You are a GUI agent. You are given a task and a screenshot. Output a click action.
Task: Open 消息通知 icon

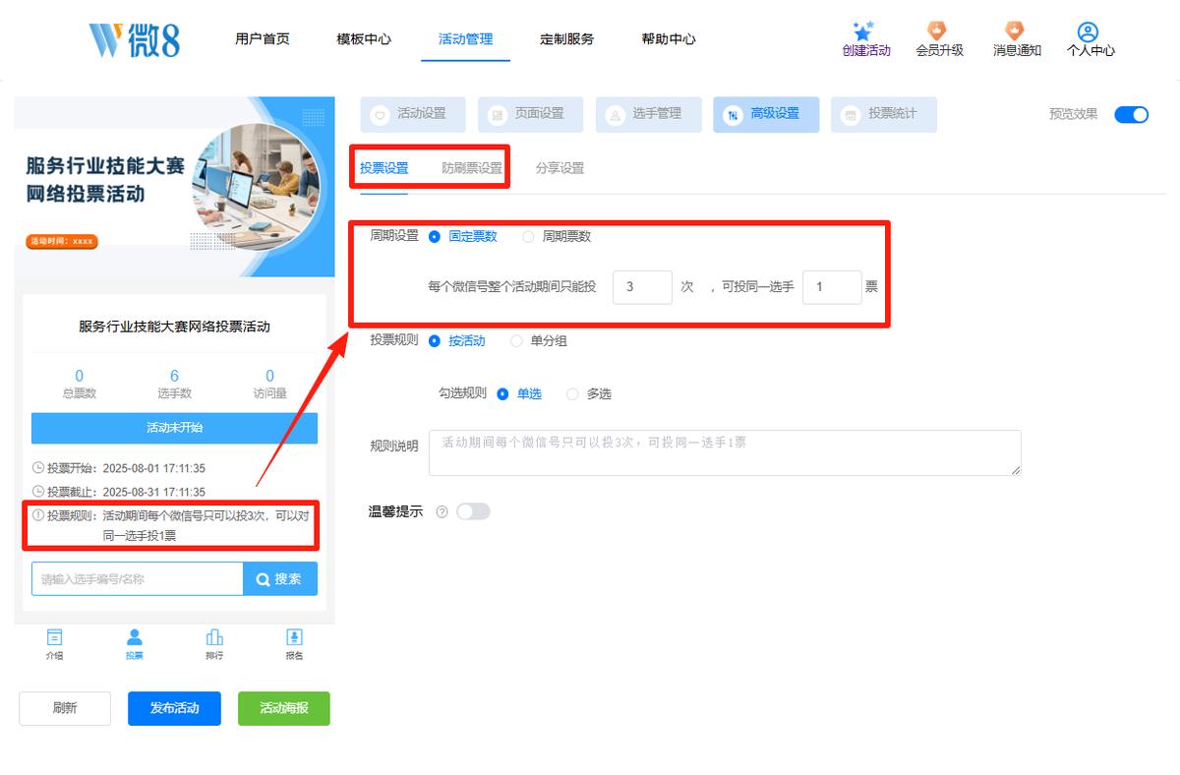click(1015, 31)
